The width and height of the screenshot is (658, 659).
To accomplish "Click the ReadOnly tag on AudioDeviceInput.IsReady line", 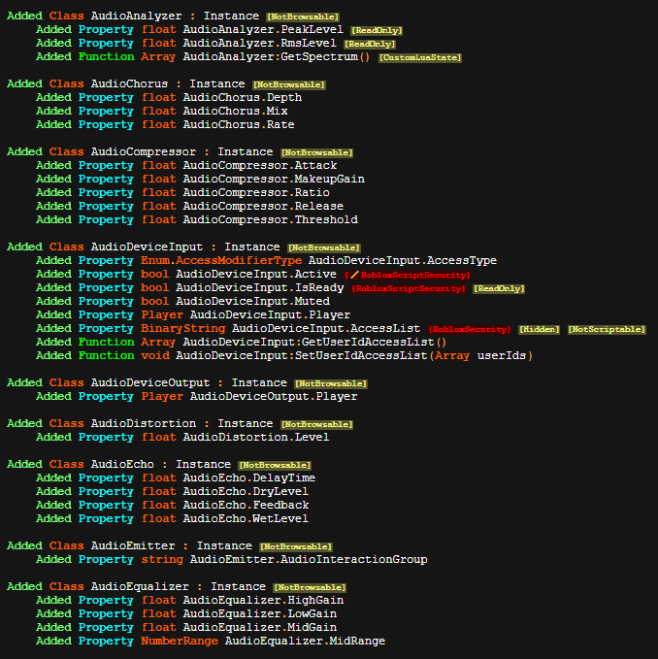I will [x=499, y=288].
